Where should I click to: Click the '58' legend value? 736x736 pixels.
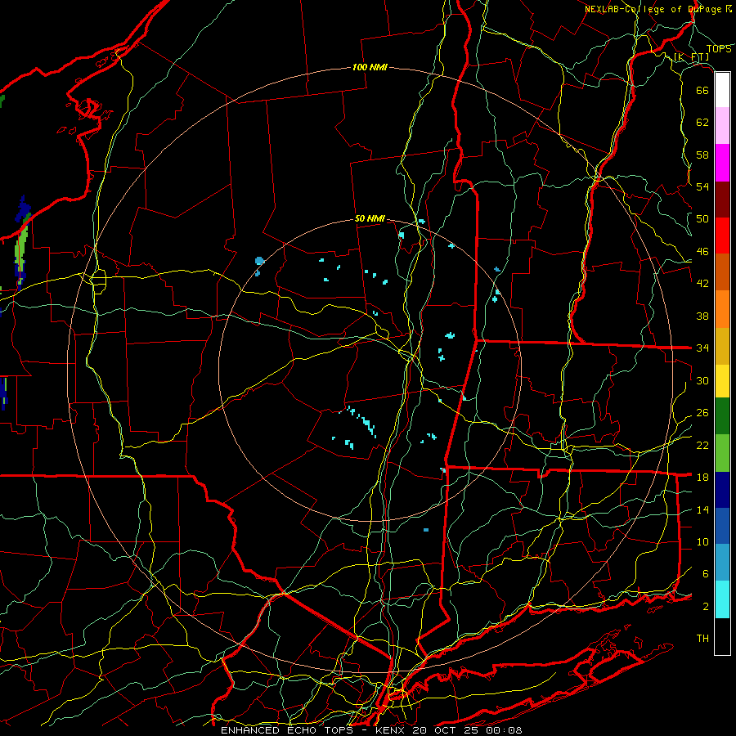click(702, 155)
